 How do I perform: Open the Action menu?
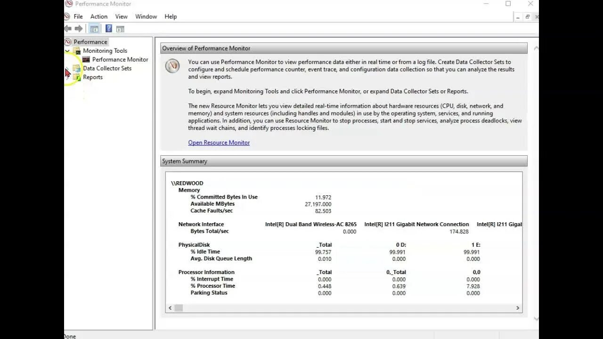coord(99,16)
